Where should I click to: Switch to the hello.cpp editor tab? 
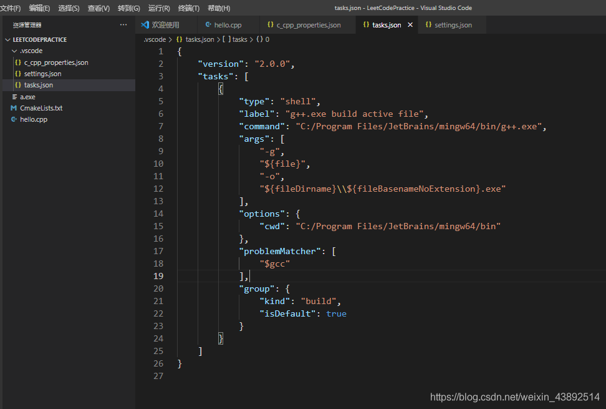227,25
